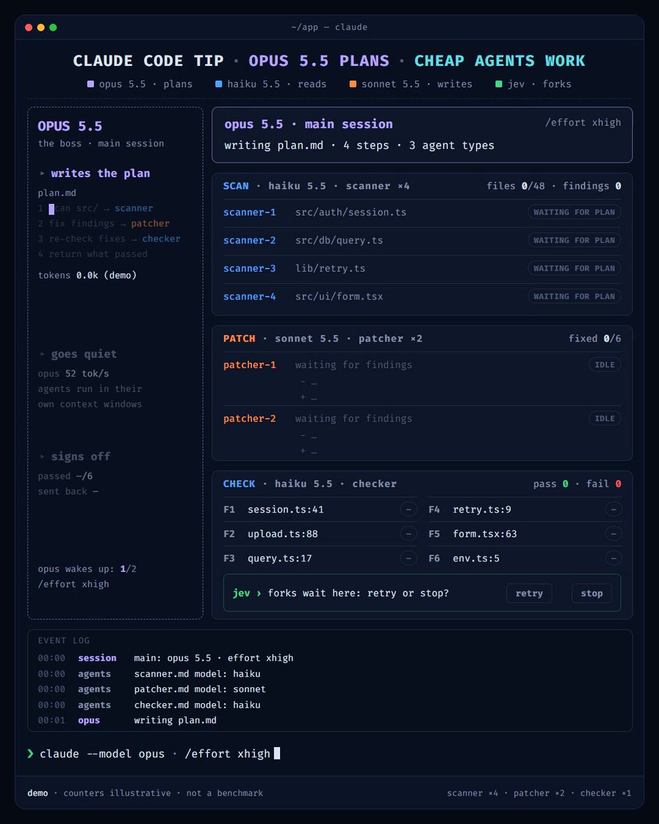Click the blue swatch beside "haiku 5.5 · reads"
This screenshot has height=824, width=659.
(x=218, y=84)
